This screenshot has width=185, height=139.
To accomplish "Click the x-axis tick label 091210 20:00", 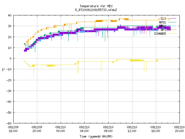I will tap(179, 129).
